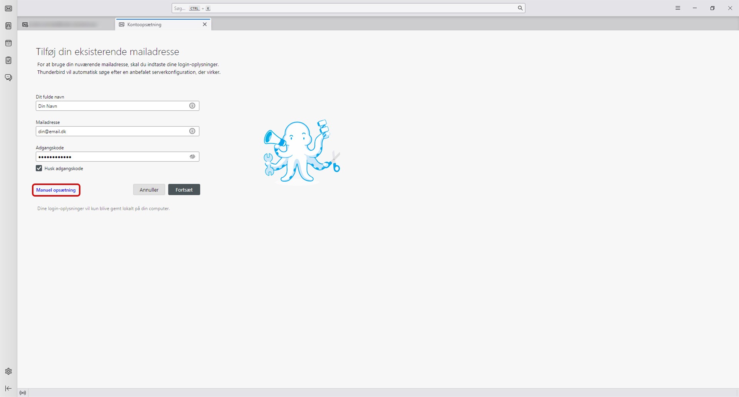Screen dimensions: 739x397
Task: Click into the Adgangskode password field
Action: [112, 157]
